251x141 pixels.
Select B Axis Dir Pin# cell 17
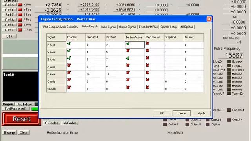[115, 74]
